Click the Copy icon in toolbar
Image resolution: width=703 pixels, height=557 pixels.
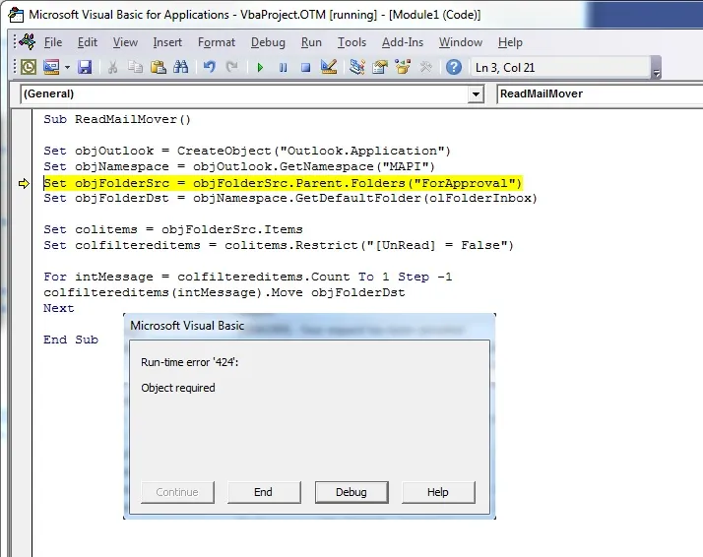tap(135, 67)
